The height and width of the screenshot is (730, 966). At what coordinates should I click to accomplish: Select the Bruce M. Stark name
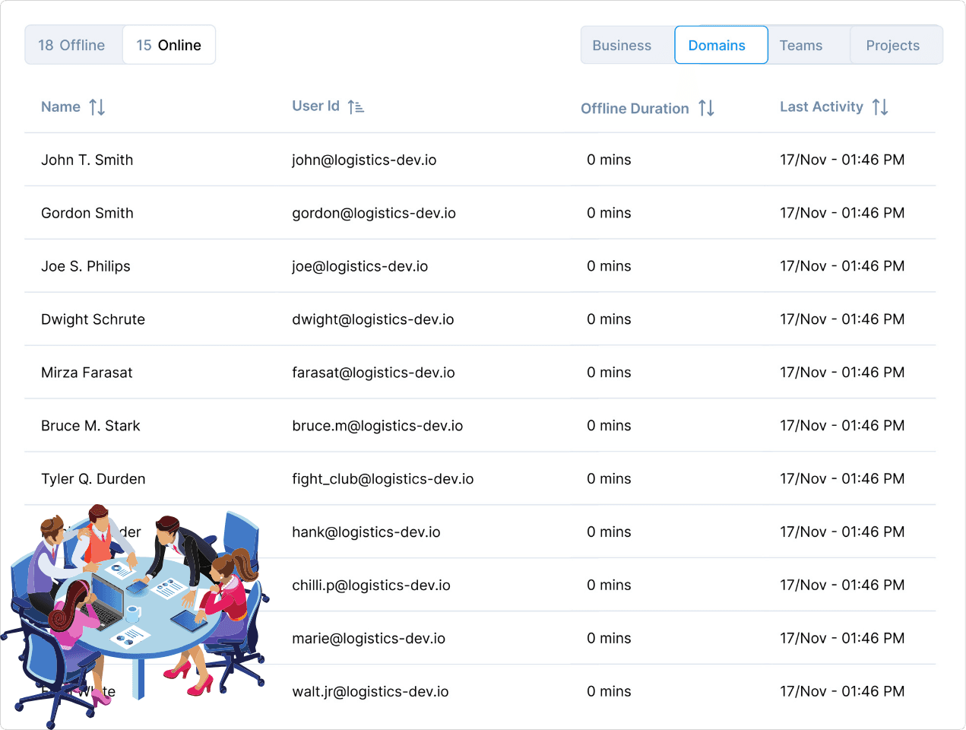[x=90, y=426]
